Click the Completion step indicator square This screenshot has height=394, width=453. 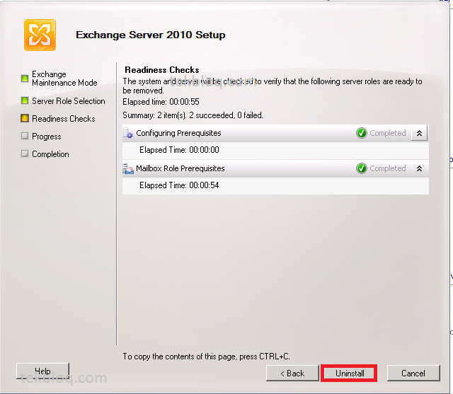tap(25, 153)
